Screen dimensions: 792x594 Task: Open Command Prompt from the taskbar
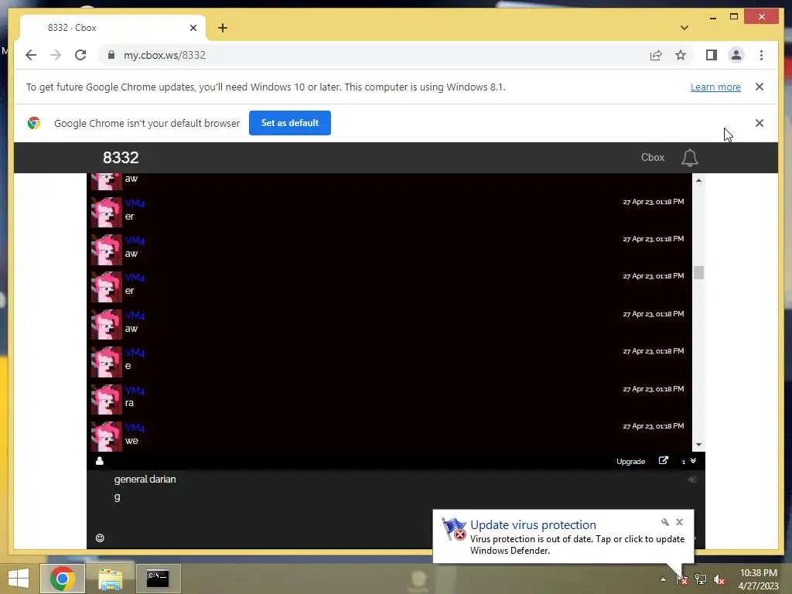tap(158, 579)
